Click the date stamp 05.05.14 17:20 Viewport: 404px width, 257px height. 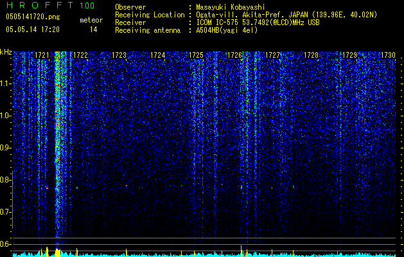pyautogui.click(x=33, y=30)
